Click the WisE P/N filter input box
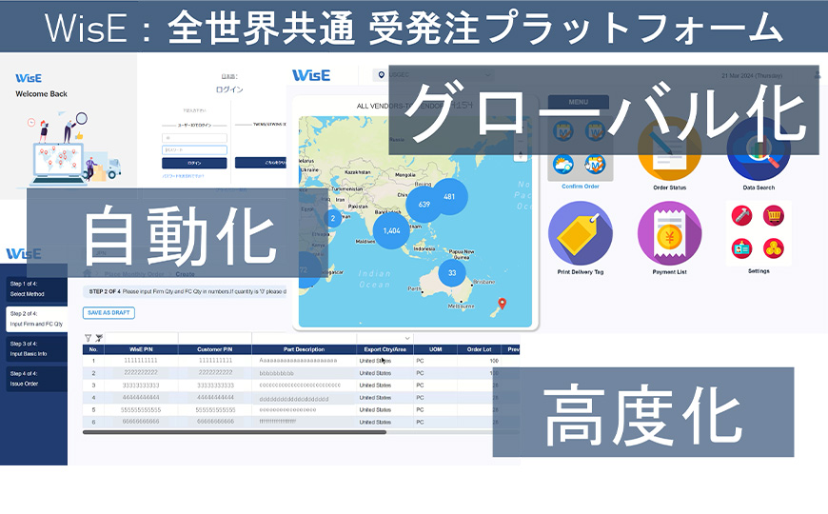The width and height of the screenshot is (828, 514). 141,338
